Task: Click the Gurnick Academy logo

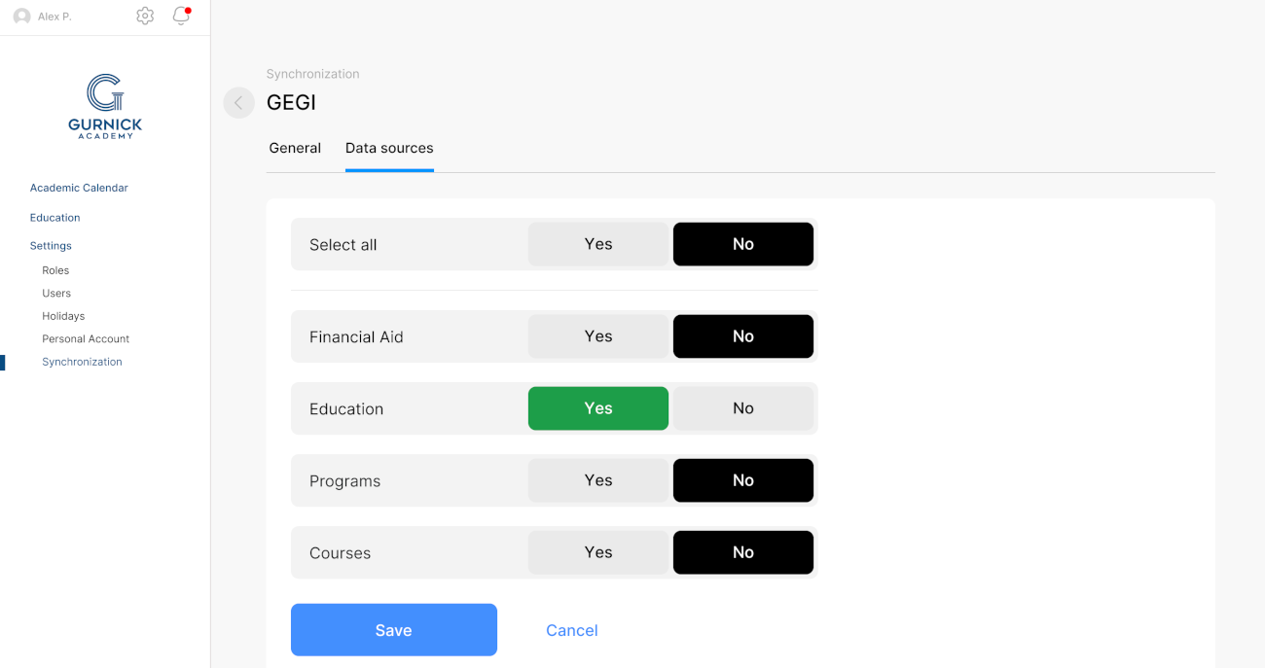Action: click(x=105, y=107)
